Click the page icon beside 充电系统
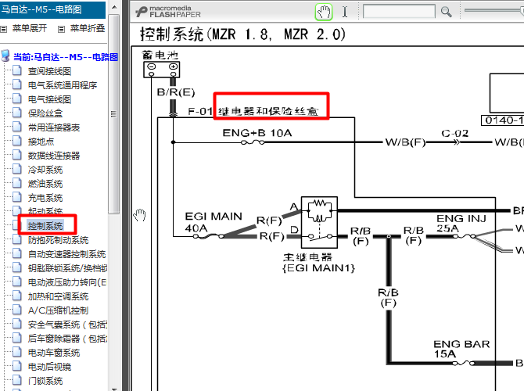The image size is (524, 391). 17,196
